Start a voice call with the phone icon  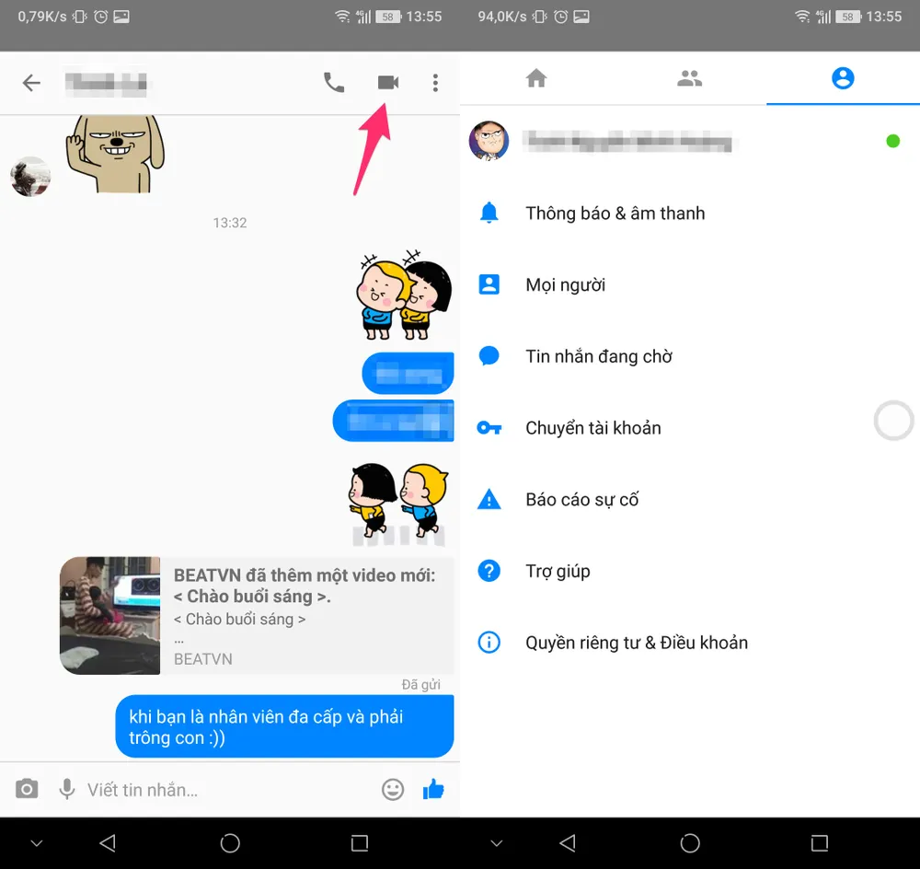334,83
